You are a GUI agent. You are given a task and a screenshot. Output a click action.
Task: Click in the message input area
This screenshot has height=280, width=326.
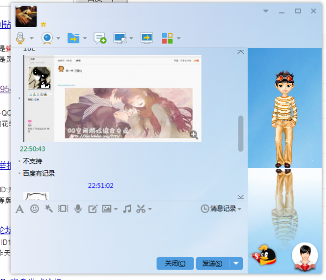pos(129,235)
